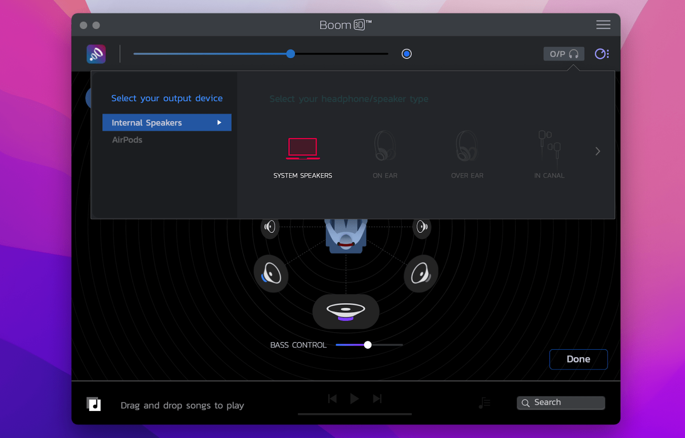
Task: Click the Boom 3D app icon
Action: [96, 54]
